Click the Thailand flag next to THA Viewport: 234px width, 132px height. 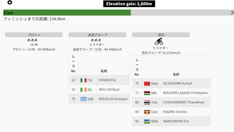(x=147, y=102)
